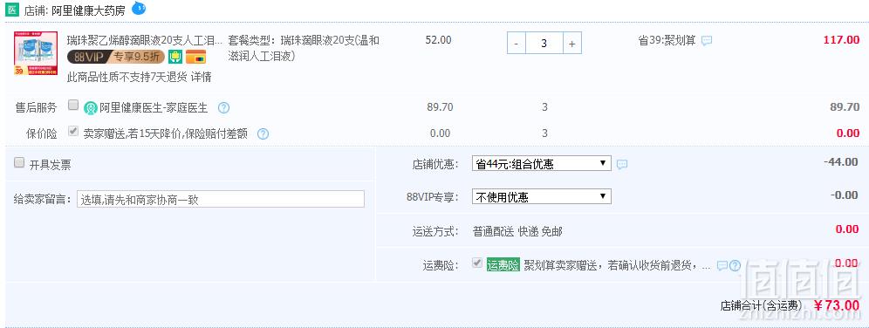Increase quantity with the plus button
The height and width of the screenshot is (328, 869).
pyautogui.click(x=572, y=43)
